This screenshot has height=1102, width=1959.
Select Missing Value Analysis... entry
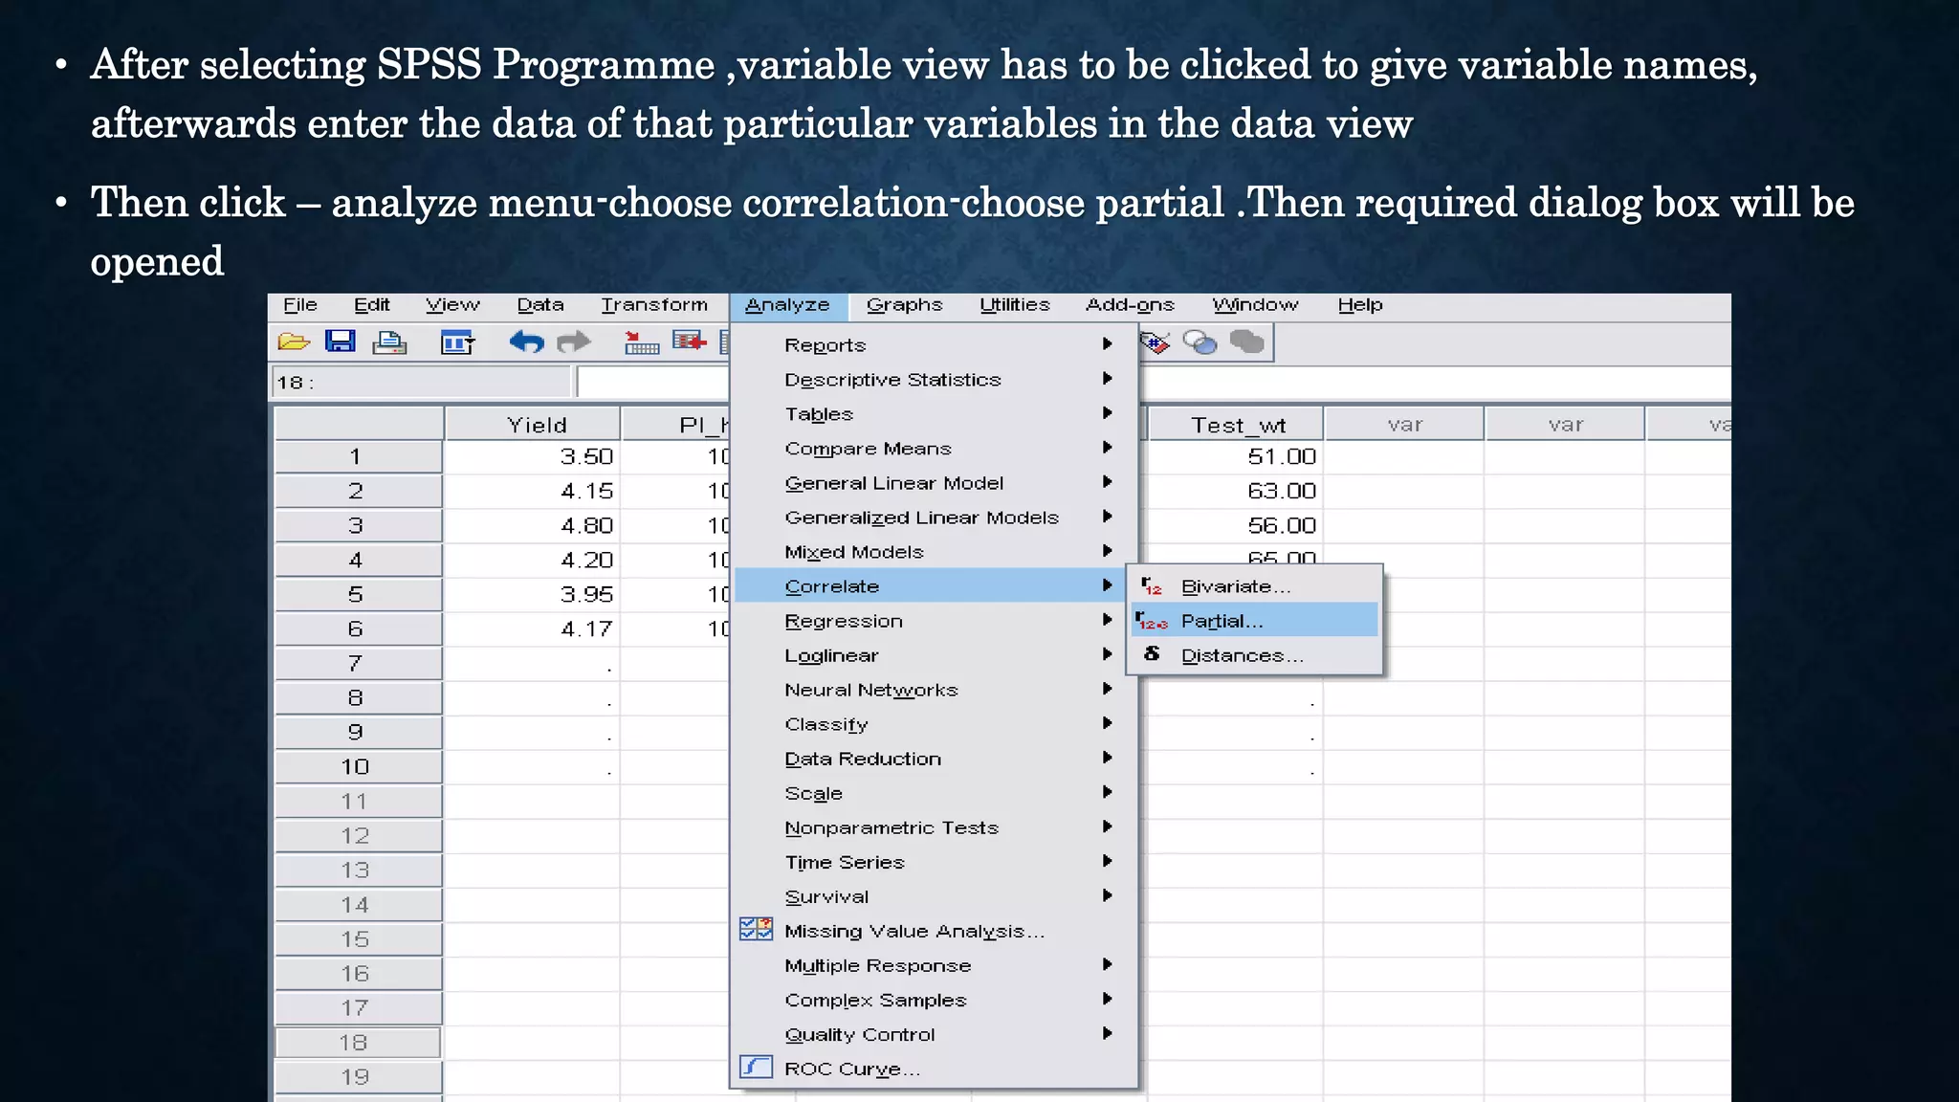(x=935, y=931)
